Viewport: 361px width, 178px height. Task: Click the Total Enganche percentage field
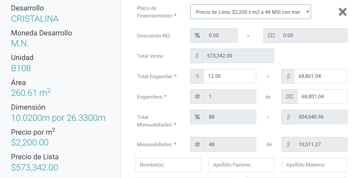(x=230, y=76)
